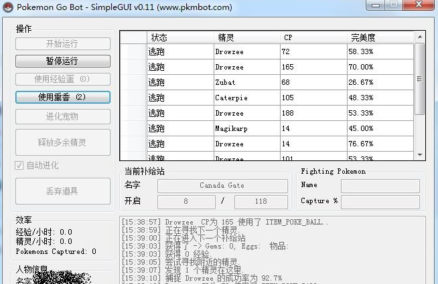438x284 pixels.
Task: Click the 状态 column header
Action: point(180,37)
